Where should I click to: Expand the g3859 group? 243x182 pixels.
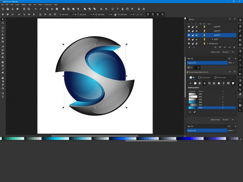point(212,39)
